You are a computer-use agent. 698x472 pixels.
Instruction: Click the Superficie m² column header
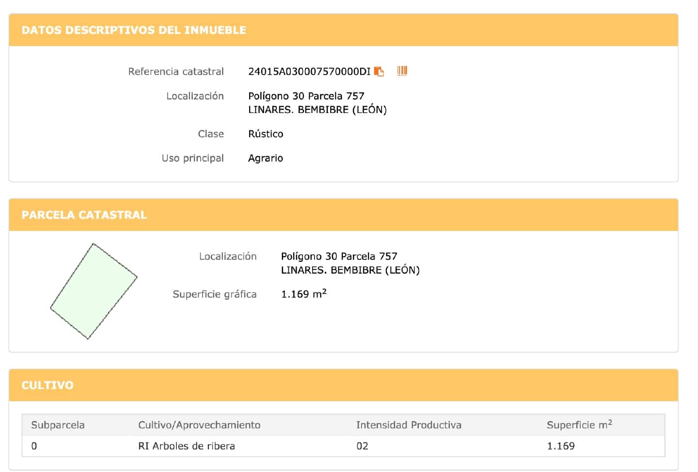click(579, 425)
